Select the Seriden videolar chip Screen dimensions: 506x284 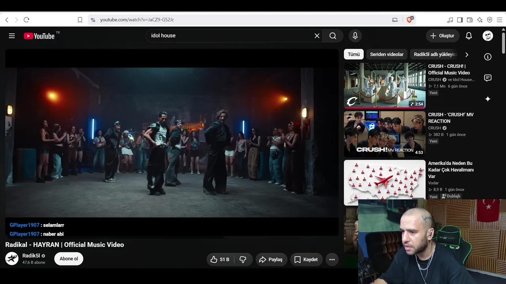point(387,54)
